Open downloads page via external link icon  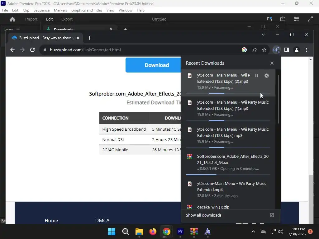pyautogui.click(x=272, y=215)
